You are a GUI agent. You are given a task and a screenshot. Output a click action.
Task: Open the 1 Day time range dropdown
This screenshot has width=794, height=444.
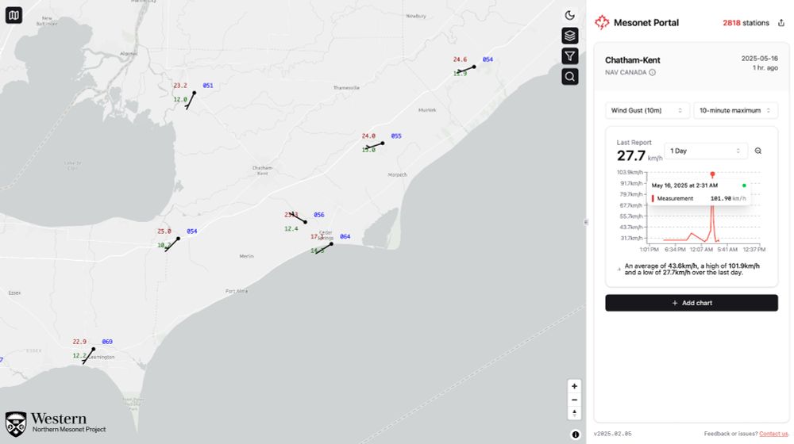705,151
